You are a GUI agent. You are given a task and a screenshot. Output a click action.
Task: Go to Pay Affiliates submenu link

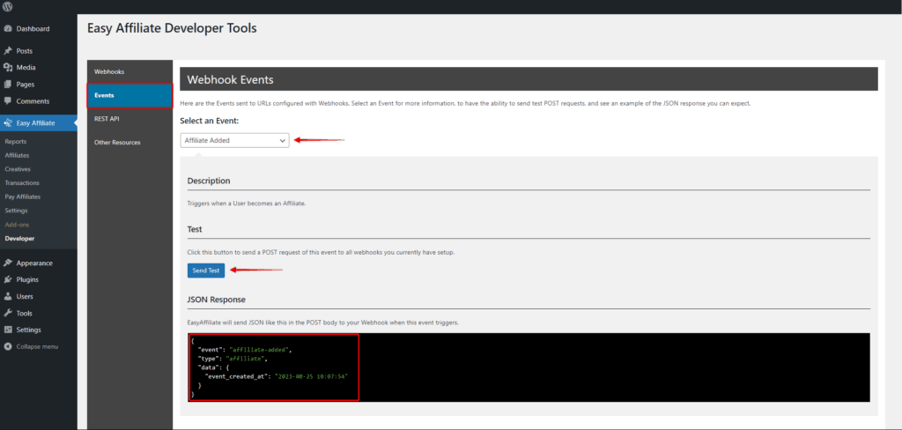tap(23, 196)
